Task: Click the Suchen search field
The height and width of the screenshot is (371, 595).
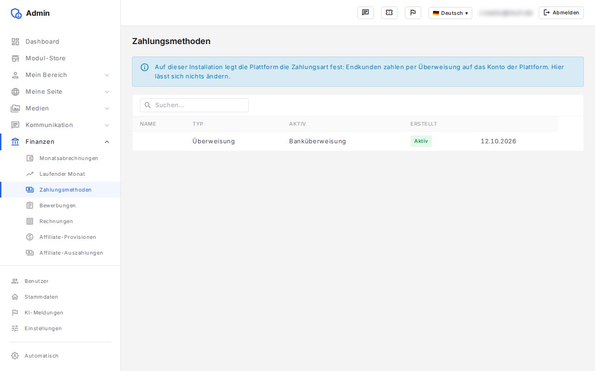Action: [194, 105]
